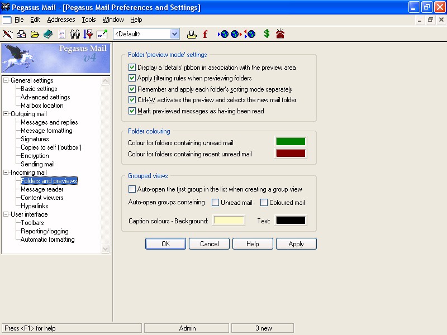
Task: Select Sending mail in the tree
Action: 37,164
